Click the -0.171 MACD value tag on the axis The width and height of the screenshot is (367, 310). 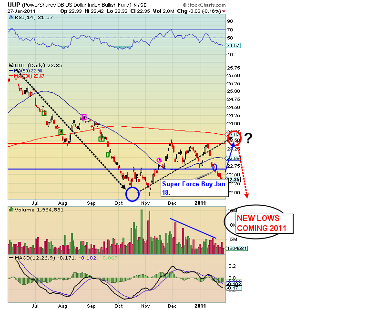pyautogui.click(x=234, y=288)
